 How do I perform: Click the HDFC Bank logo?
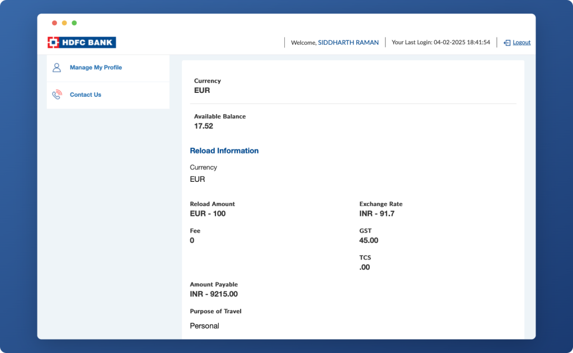(81, 42)
